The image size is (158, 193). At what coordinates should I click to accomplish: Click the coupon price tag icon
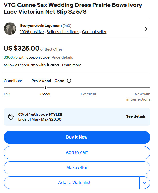11,117
